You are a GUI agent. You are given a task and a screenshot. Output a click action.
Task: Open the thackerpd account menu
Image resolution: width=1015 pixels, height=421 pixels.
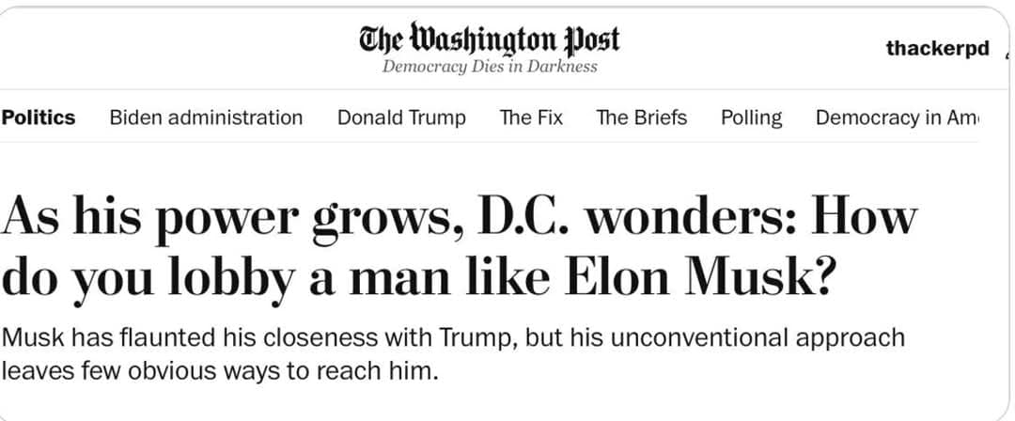click(937, 48)
